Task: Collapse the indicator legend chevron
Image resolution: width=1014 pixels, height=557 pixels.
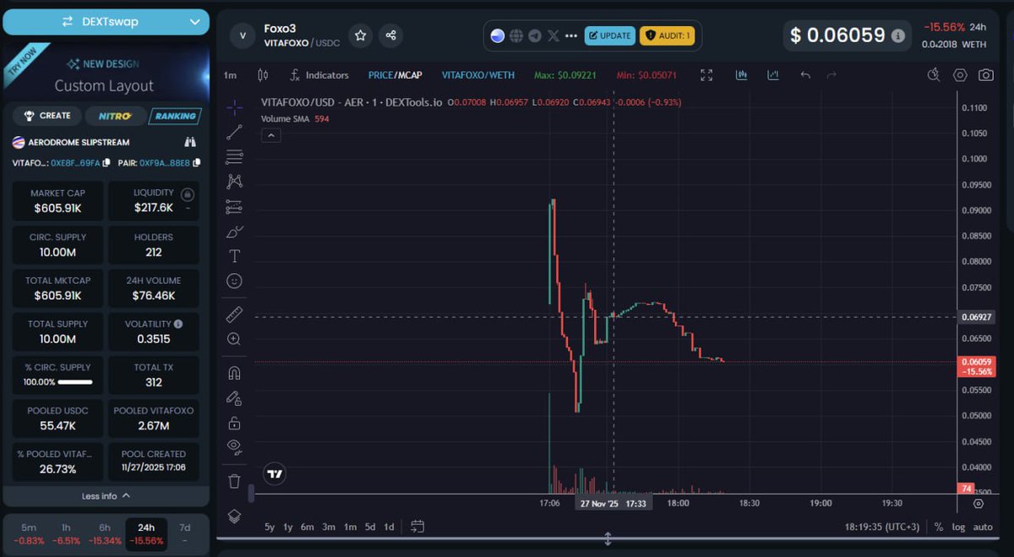Action: pos(271,135)
